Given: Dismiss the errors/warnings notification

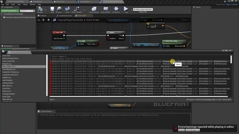Looking at the screenshot, I should click(x=181, y=130).
